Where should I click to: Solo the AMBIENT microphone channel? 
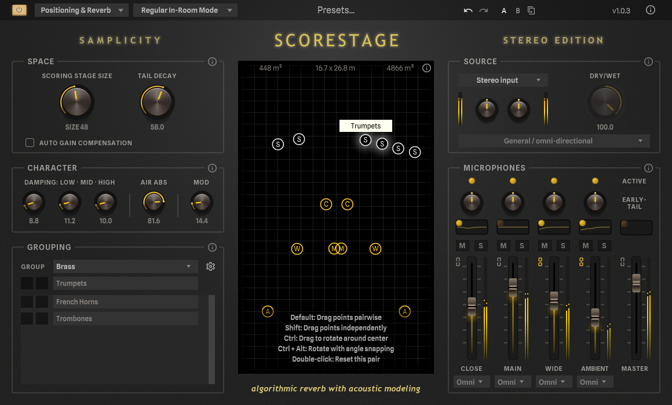tap(604, 245)
